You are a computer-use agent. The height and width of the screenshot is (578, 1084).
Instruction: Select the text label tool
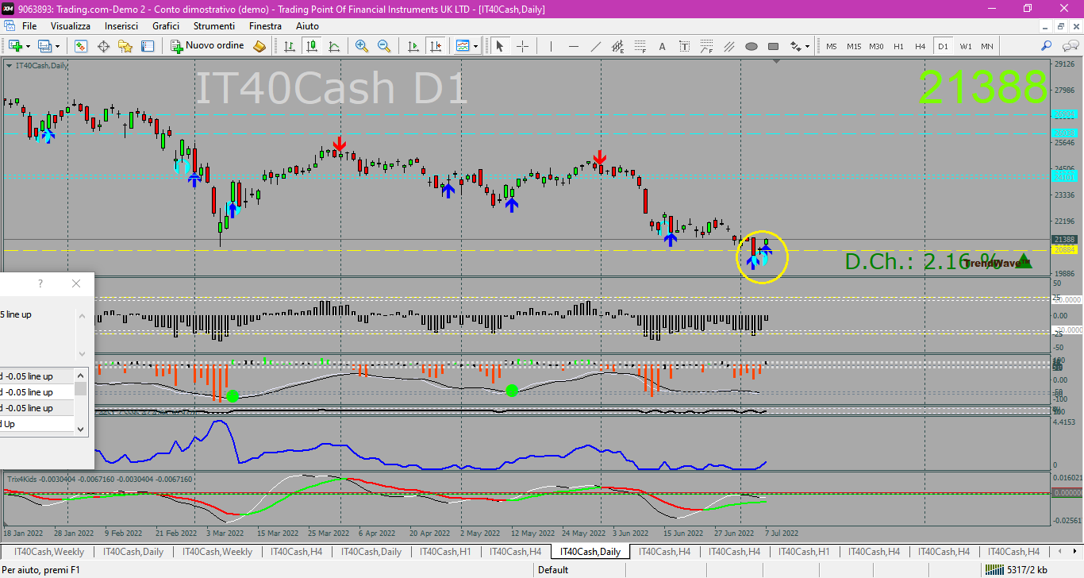pos(684,46)
